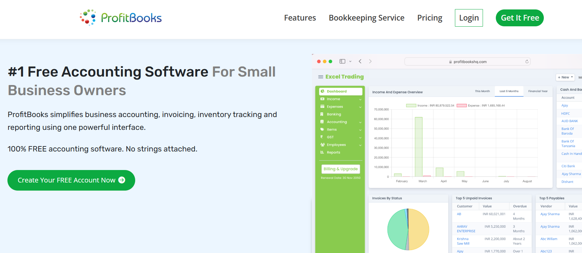The height and width of the screenshot is (253, 582).
Task: Click the Top 5 Unpaid Invoices heading
Action: 474,198
